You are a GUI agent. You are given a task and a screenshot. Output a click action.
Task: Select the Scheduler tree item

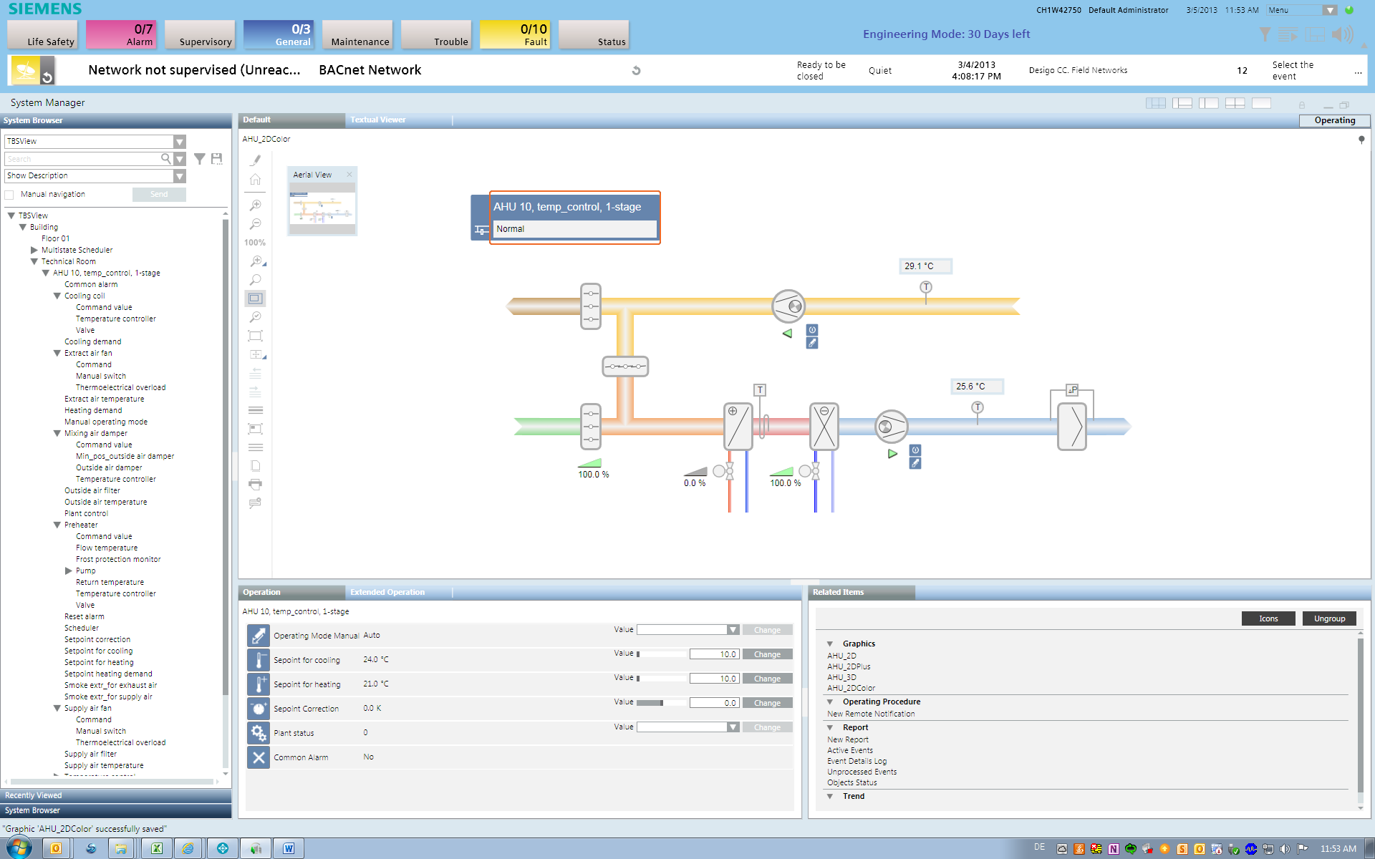[82, 628]
